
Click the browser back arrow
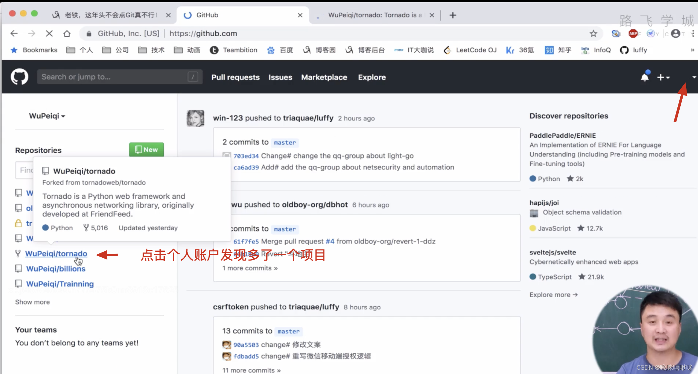point(14,33)
